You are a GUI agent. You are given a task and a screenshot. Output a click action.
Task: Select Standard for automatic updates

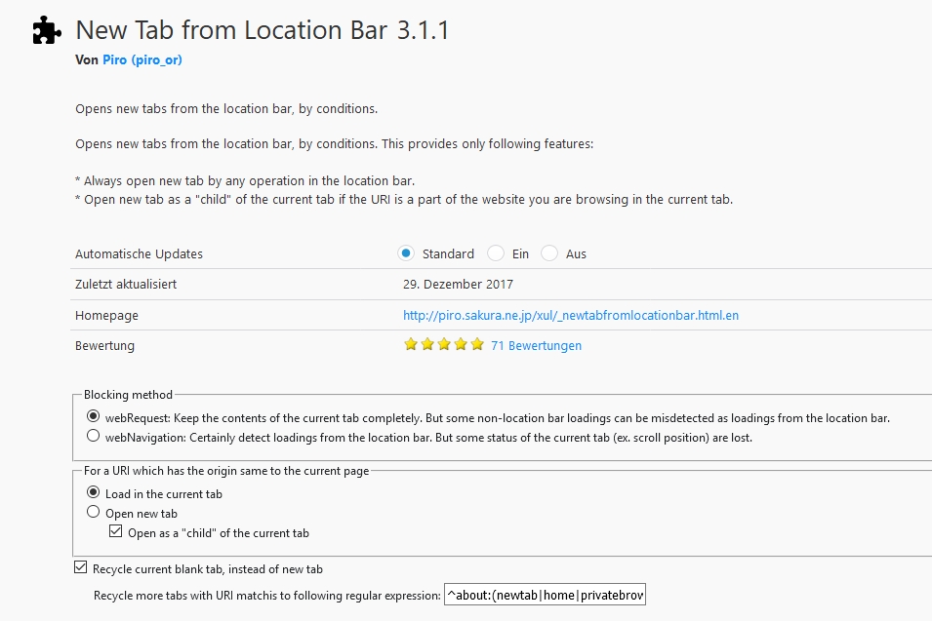406,253
